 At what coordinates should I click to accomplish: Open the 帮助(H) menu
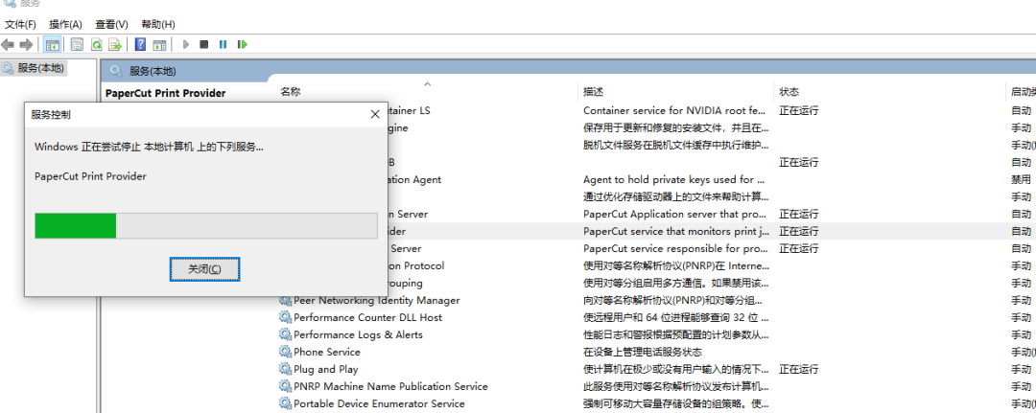158,24
